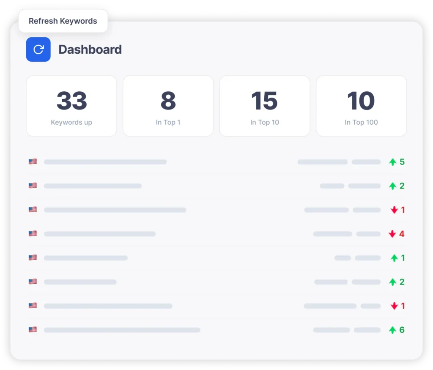The height and width of the screenshot is (370, 433).
Task: Open the In Top 100 metric card
Action: pyautogui.click(x=361, y=106)
